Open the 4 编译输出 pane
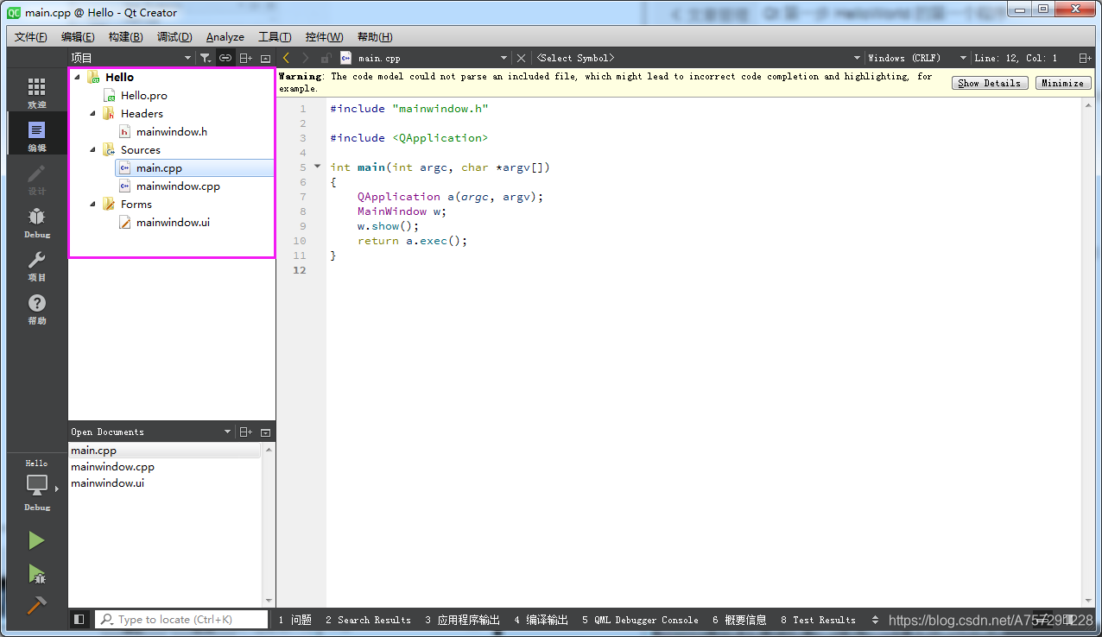 pyautogui.click(x=541, y=620)
